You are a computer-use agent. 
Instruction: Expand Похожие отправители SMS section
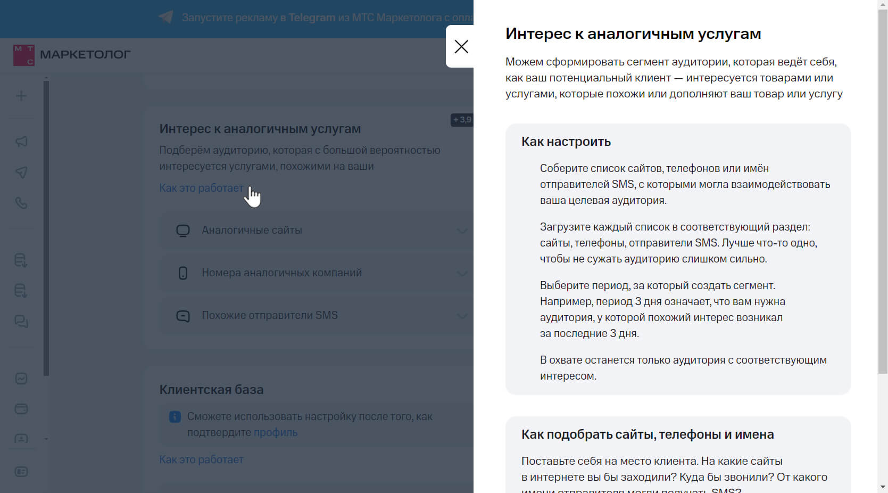tap(462, 316)
